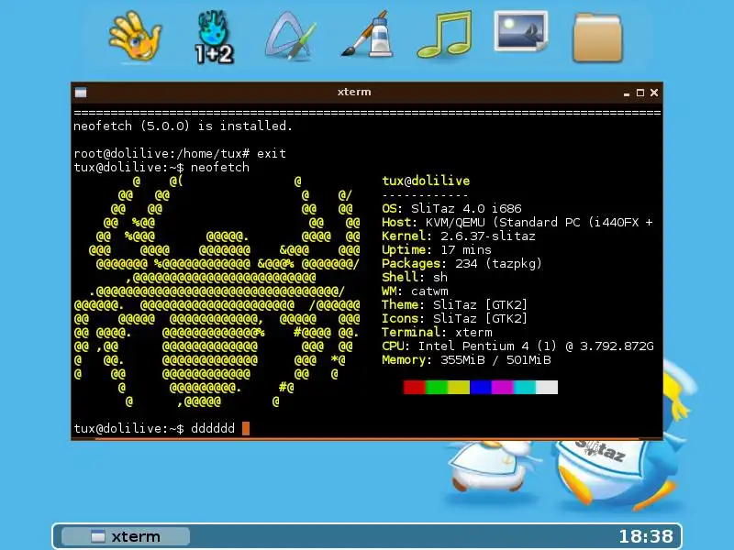Click the 'OS: SliTaz 4.0 i686' line
The width and height of the screenshot is (734, 550).
(x=451, y=209)
